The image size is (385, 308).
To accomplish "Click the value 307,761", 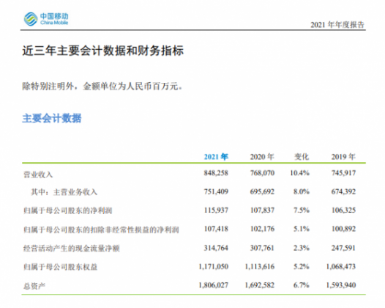I will point(262,248).
